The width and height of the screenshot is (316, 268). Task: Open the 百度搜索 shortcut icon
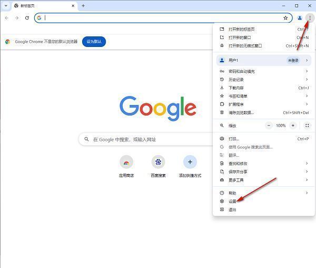(x=158, y=162)
